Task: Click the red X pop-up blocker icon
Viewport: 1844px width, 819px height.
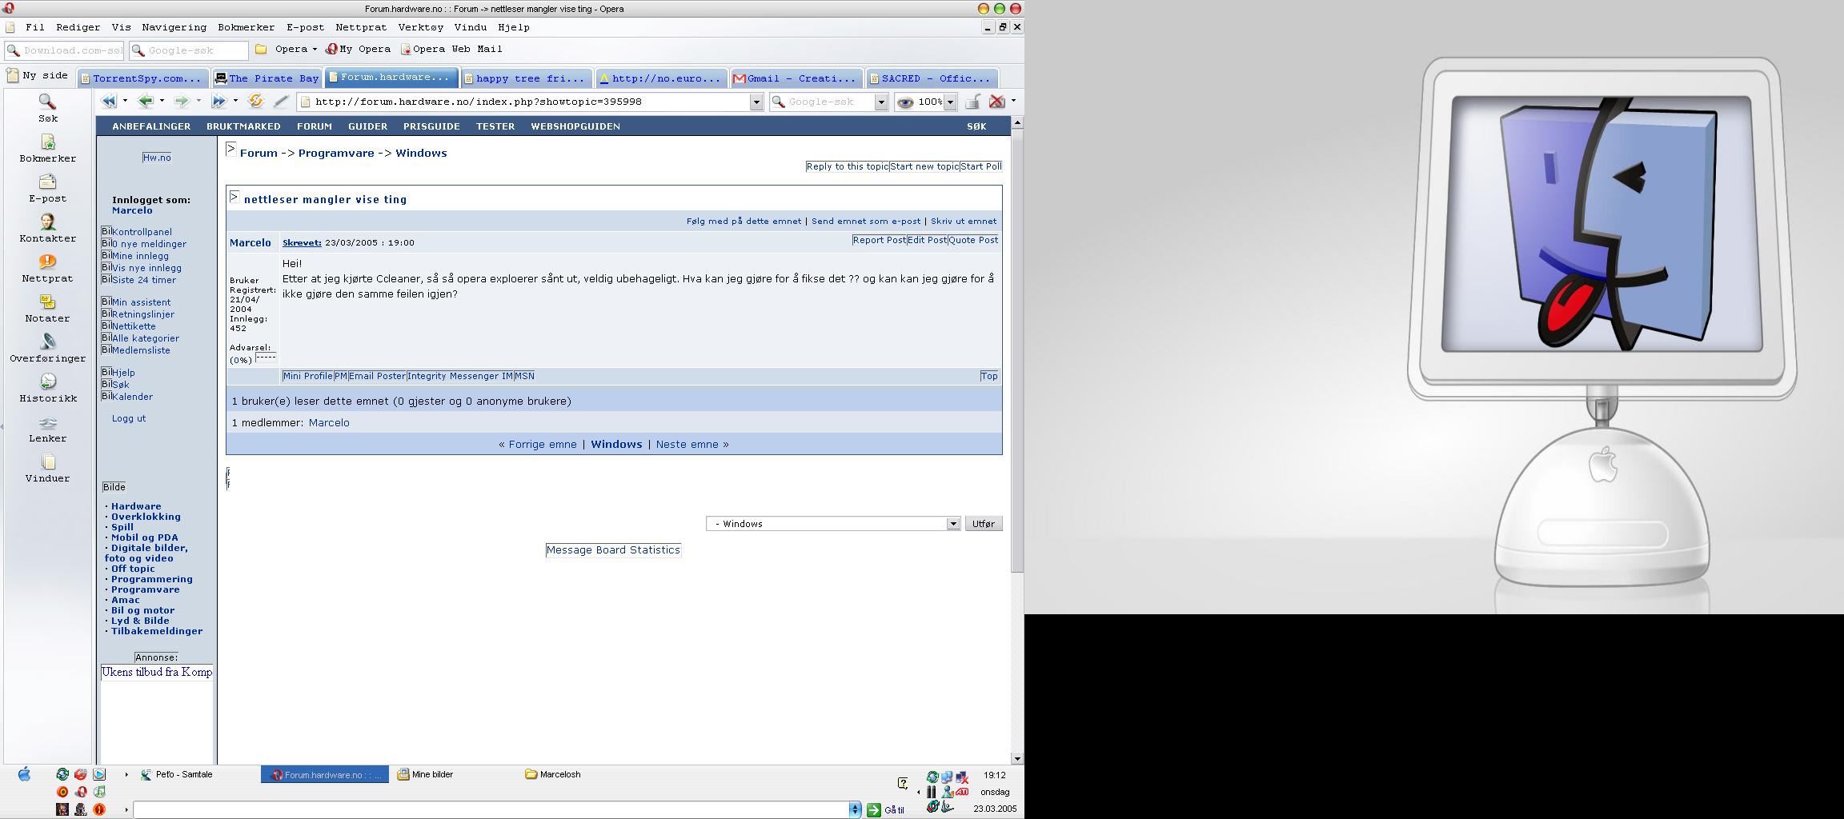Action: pyautogui.click(x=997, y=102)
